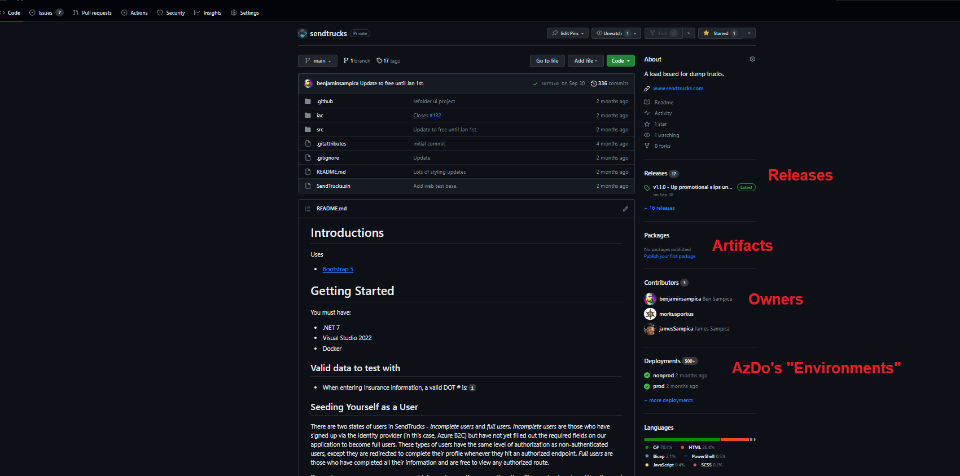
Task: Open the Releases heading link
Action: [x=661, y=173]
